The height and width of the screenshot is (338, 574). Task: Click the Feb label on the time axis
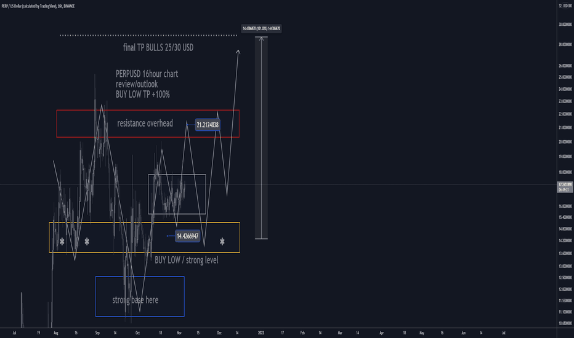click(302, 333)
